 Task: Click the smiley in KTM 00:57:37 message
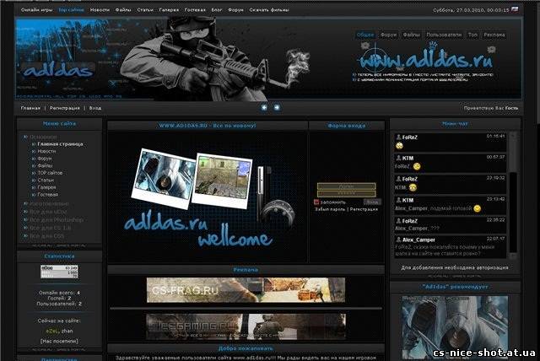tap(416, 166)
